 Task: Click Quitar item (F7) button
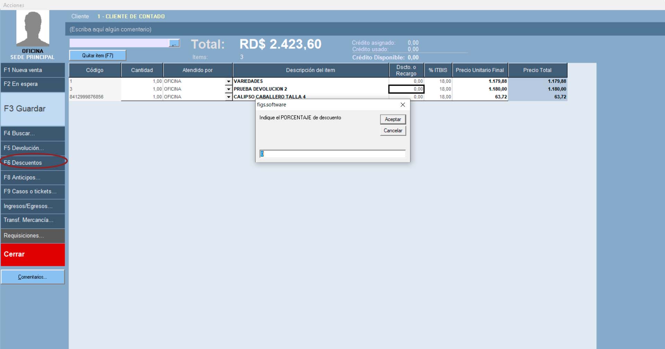(x=98, y=55)
